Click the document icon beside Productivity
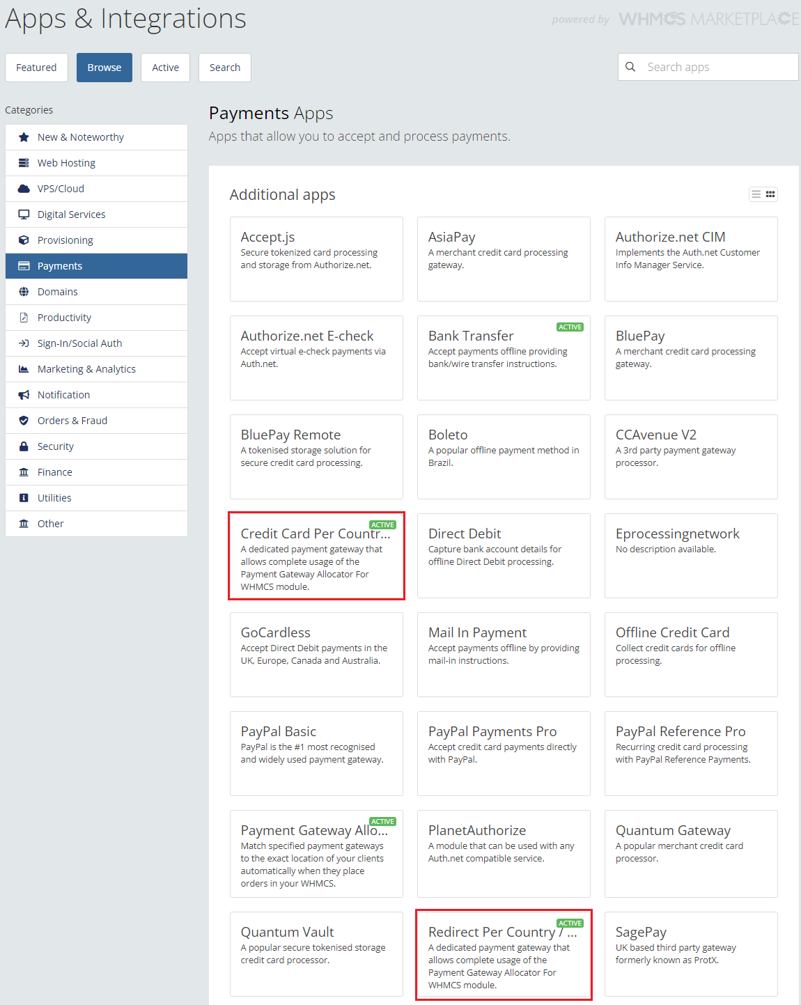The height and width of the screenshot is (1005, 801). tap(24, 318)
